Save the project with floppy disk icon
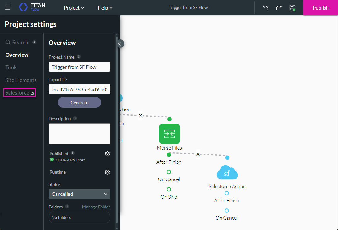338x230 pixels. coord(292,8)
